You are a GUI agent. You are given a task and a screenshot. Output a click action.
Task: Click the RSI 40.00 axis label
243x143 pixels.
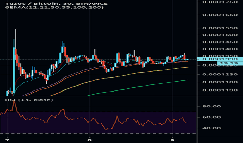pyautogui.click(x=211, y=128)
